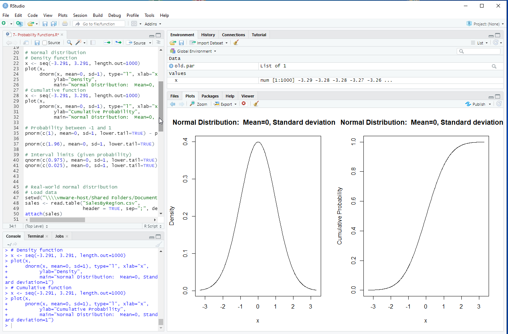Expand the old.par list entry
This screenshot has height=334, width=508.
point(171,66)
